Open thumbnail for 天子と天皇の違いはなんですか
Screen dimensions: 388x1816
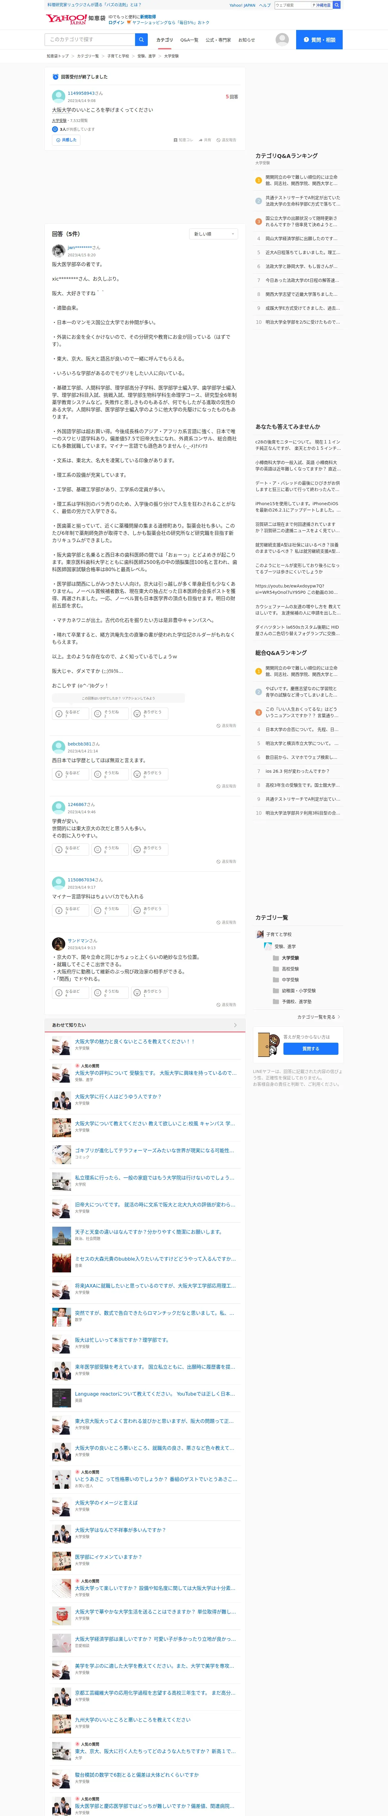61,1236
